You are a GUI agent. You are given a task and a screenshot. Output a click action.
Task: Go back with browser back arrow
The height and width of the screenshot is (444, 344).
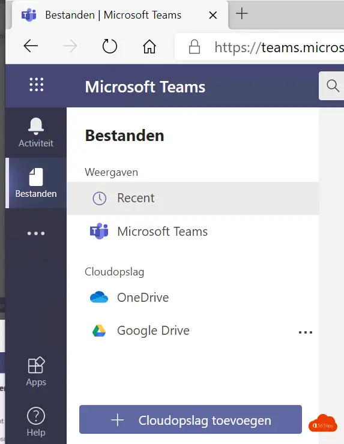coord(31,46)
